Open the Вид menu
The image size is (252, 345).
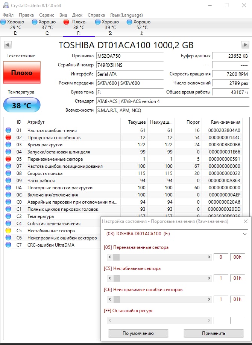tap(63, 15)
